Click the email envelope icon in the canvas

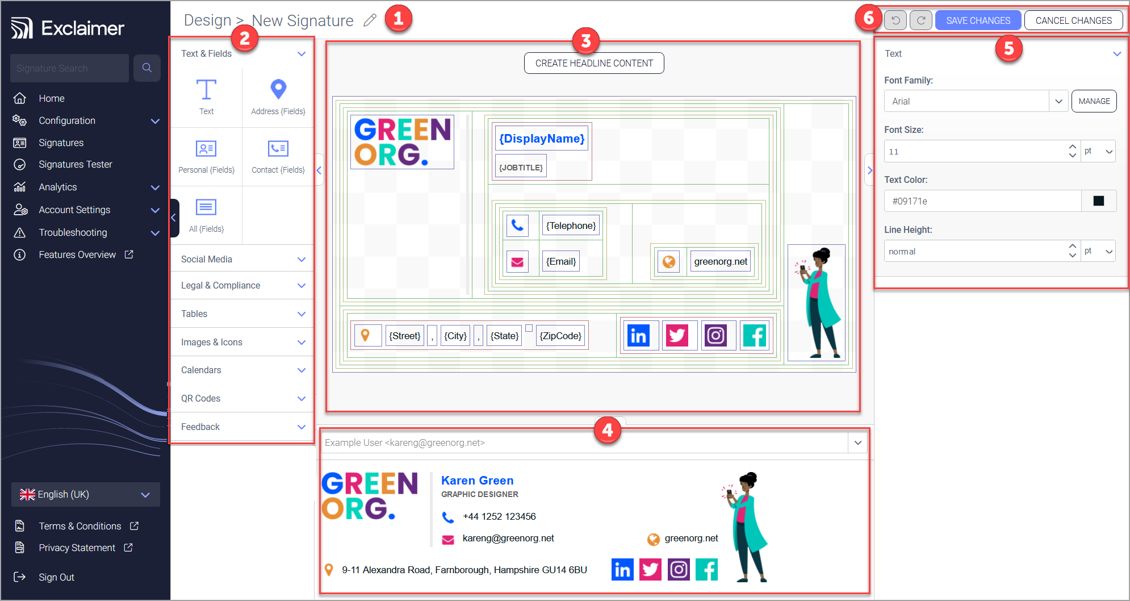517,261
